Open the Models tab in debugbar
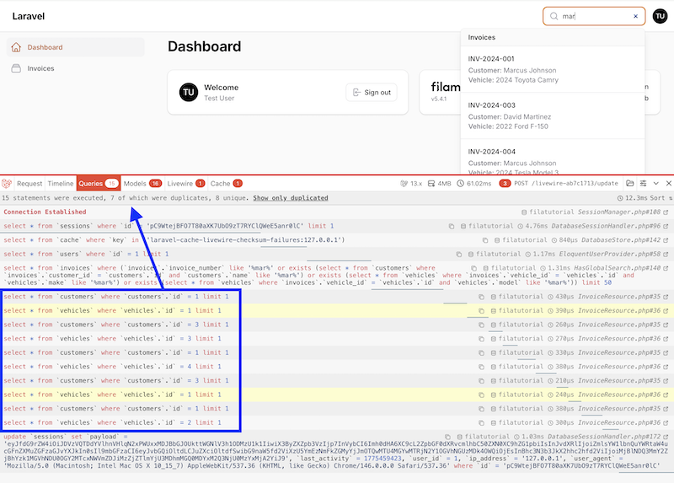The height and width of the screenshot is (483, 674). [x=142, y=184]
